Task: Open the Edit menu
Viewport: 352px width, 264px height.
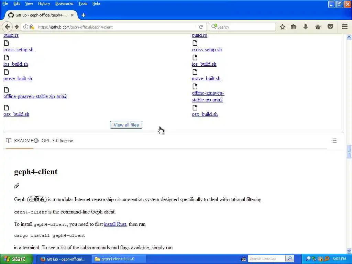Action: click(x=16, y=3)
